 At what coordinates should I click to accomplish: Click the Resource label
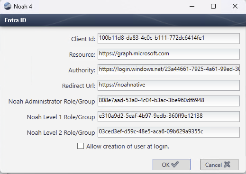click(x=82, y=54)
